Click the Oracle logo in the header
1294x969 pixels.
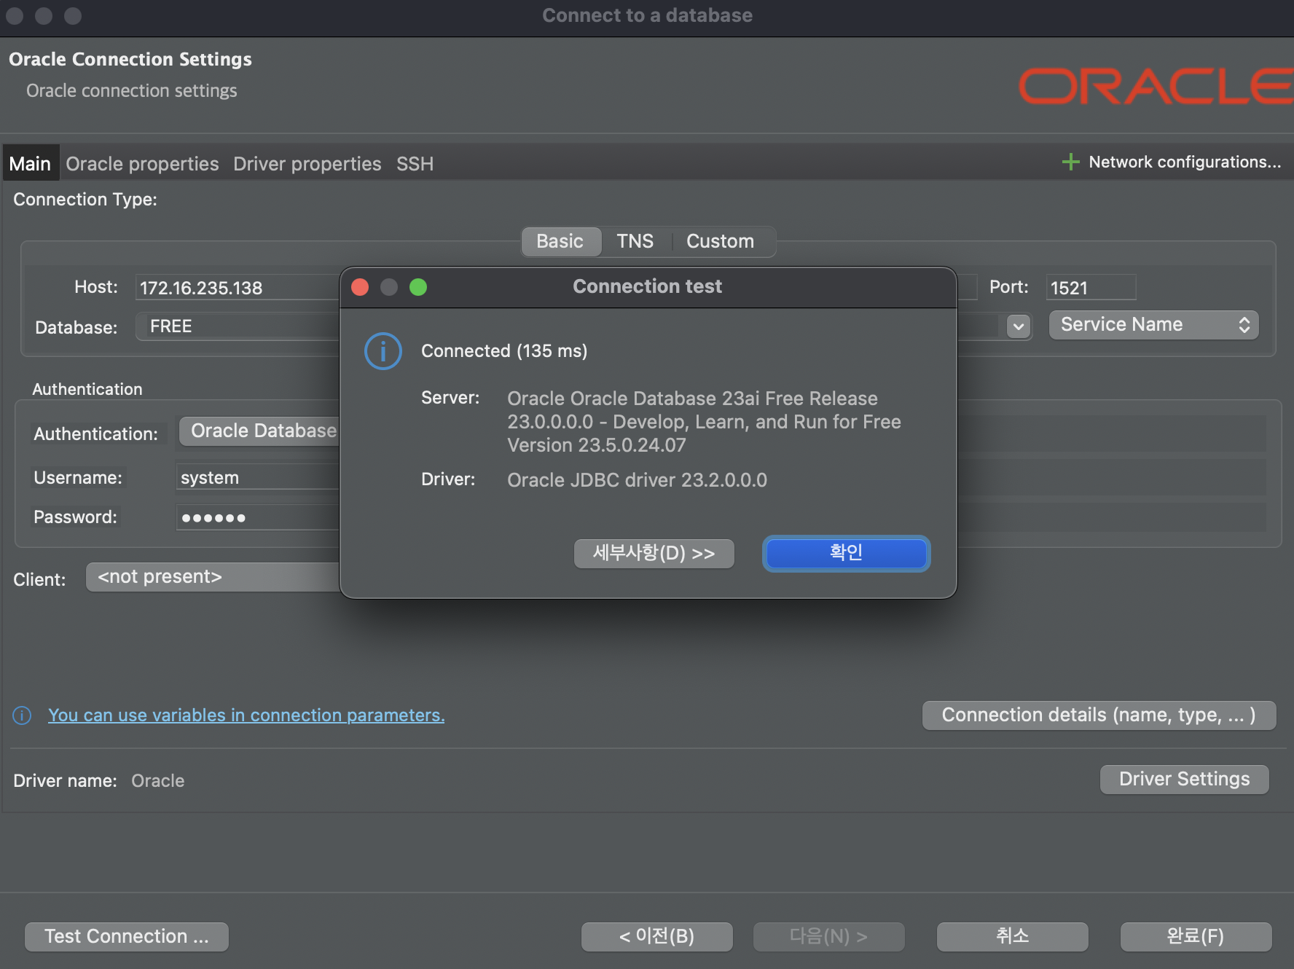pos(1156,86)
